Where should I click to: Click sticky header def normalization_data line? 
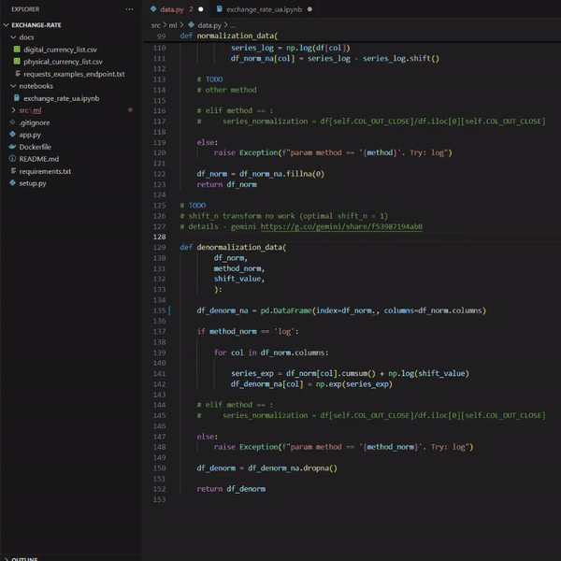click(229, 36)
